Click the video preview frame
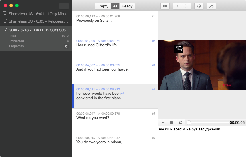 [202, 65]
